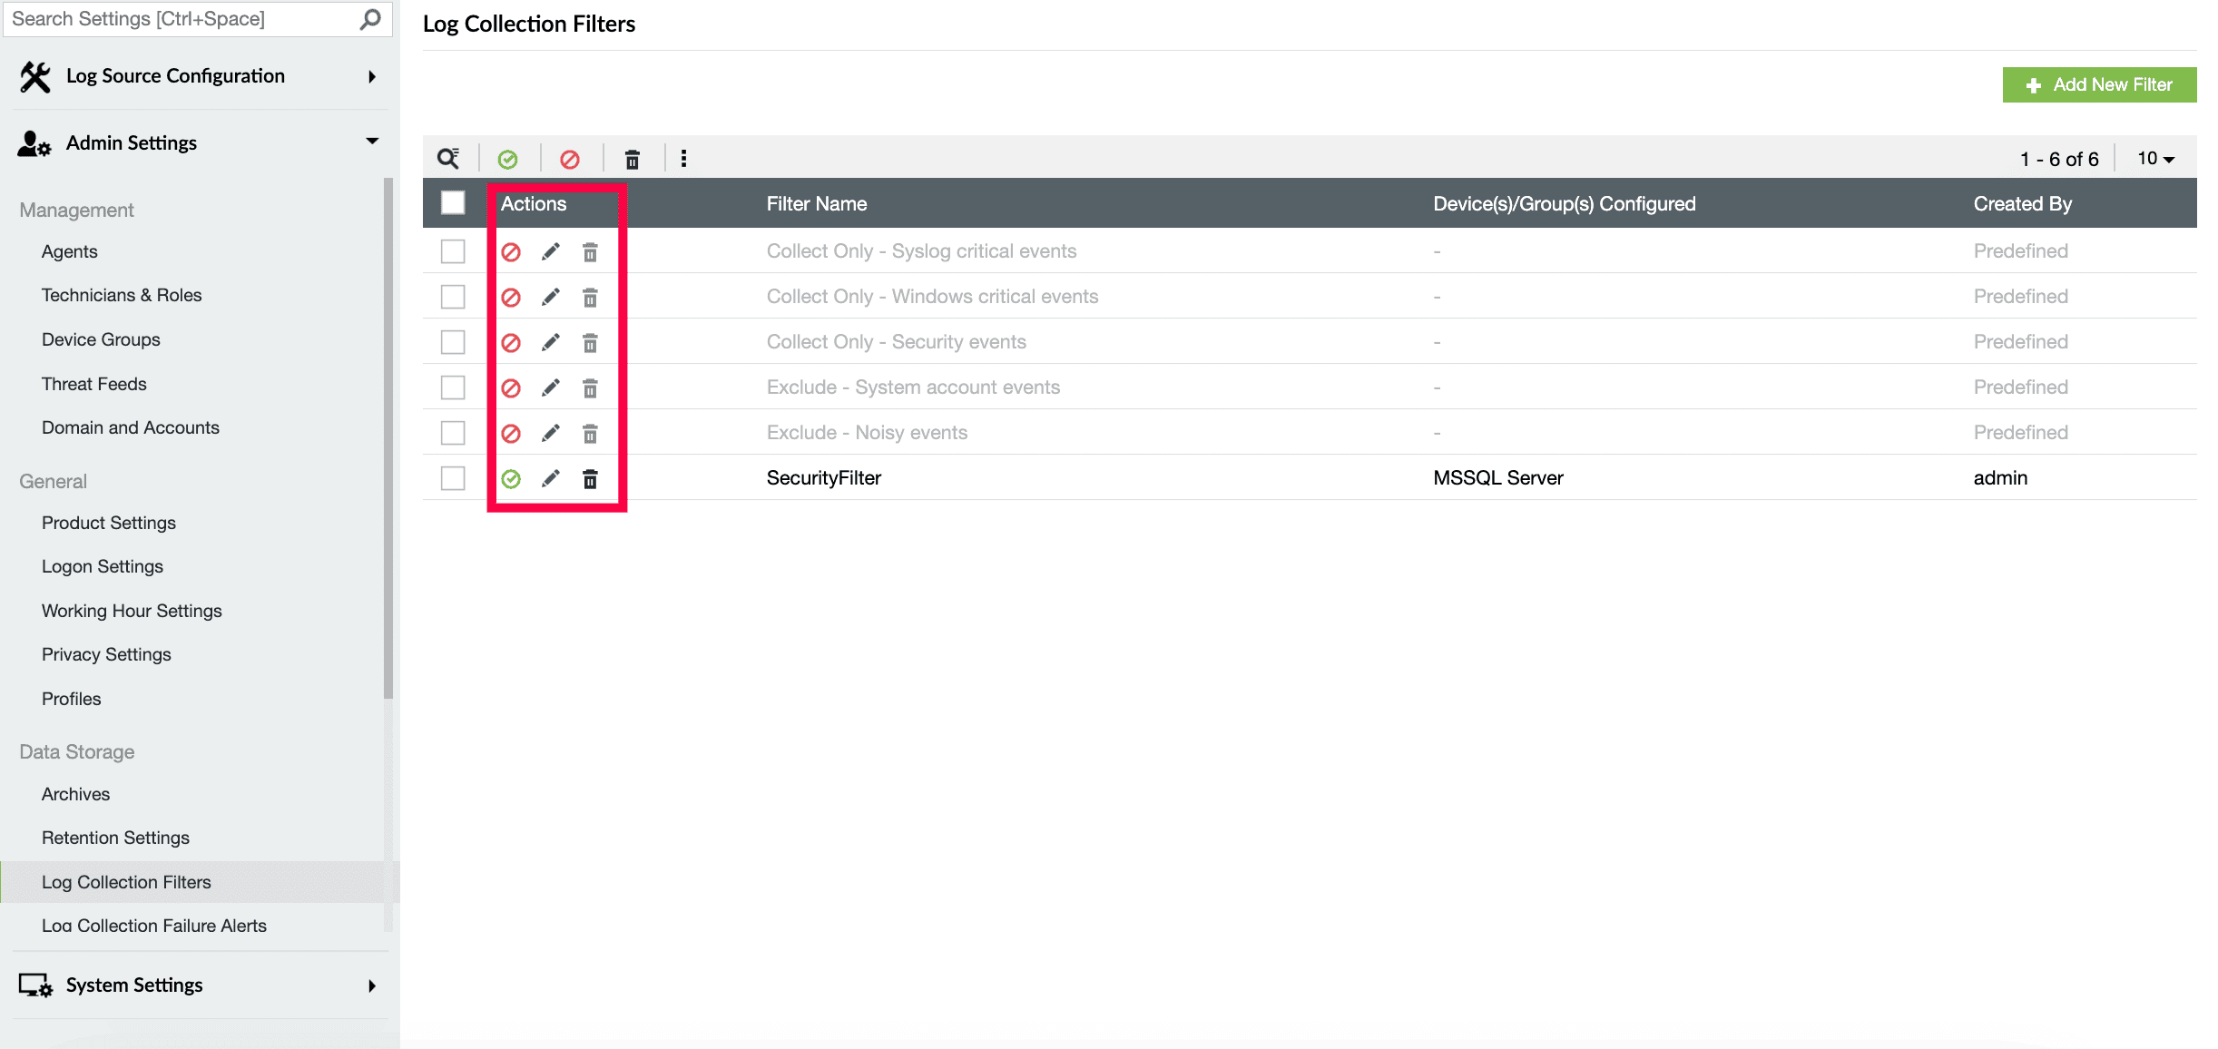Edit the SecurityFilter with pencil icon
Image resolution: width=2218 pixels, height=1049 pixels.
pos(551,478)
